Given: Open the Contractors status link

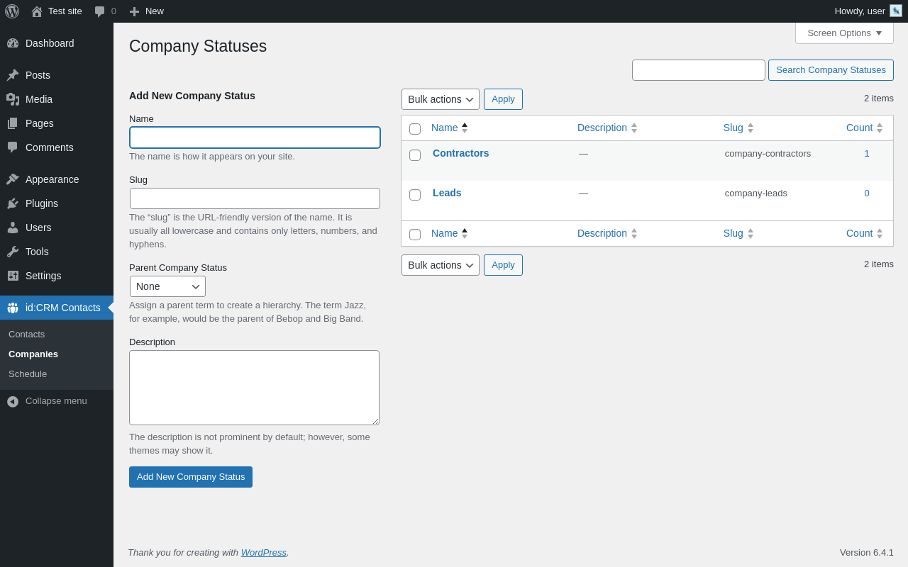Looking at the screenshot, I should coord(460,153).
